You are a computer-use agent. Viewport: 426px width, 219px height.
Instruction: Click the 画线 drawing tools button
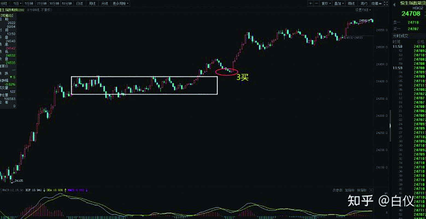click(351, 4)
